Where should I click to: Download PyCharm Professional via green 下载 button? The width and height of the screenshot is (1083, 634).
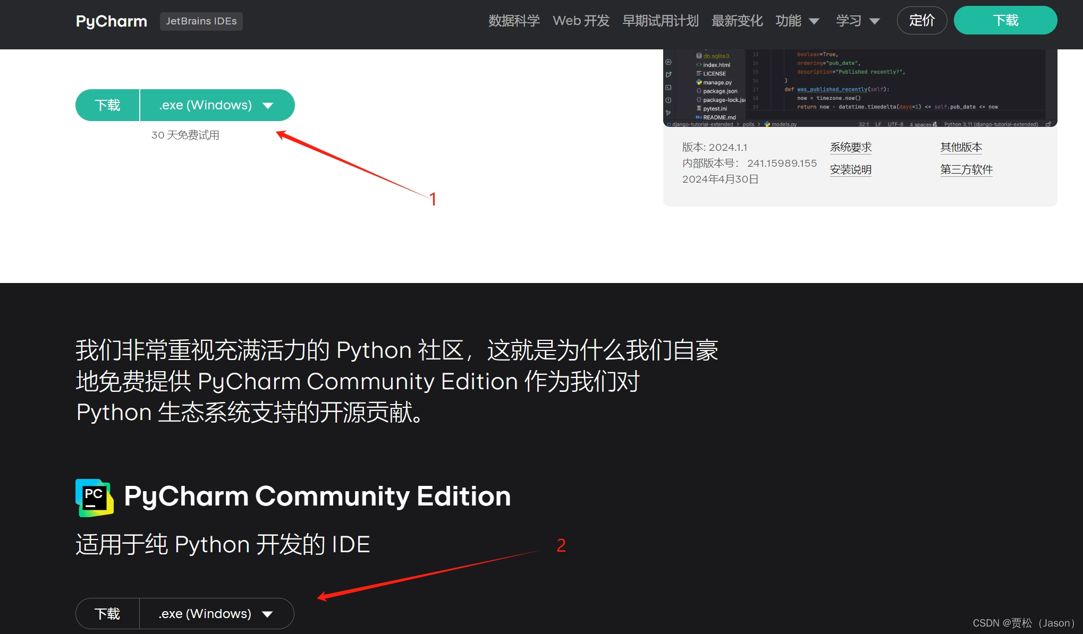tap(108, 105)
